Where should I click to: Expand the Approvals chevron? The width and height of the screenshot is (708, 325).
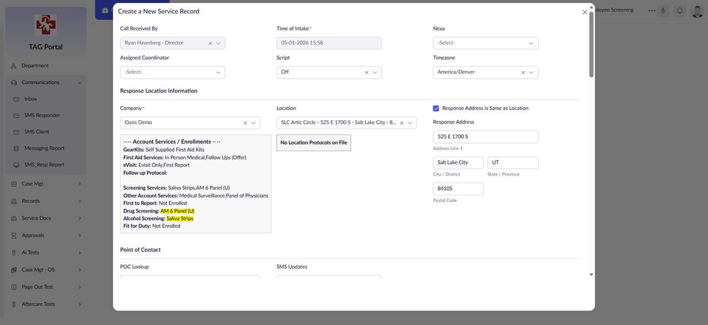point(80,236)
